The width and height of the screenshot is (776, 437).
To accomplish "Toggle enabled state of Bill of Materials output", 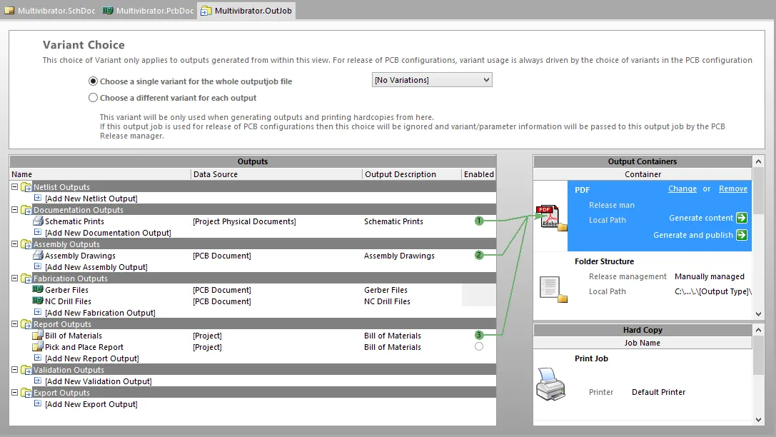I will [x=478, y=335].
